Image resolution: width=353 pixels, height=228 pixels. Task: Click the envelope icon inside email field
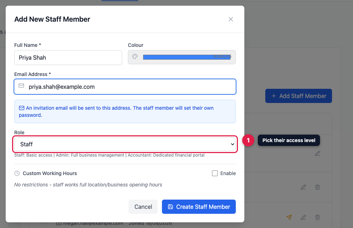pyautogui.click(x=21, y=86)
